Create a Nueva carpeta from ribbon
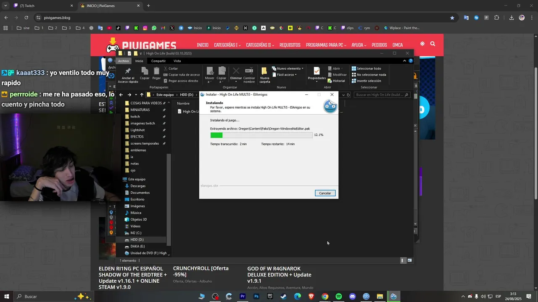The height and width of the screenshot is (302, 538). pyautogui.click(x=264, y=75)
